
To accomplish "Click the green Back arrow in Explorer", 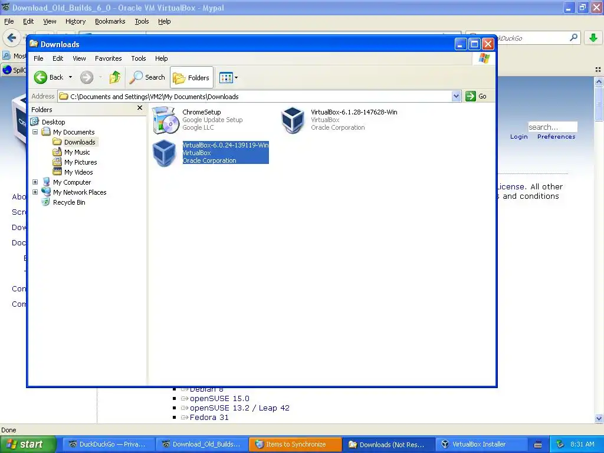I will point(41,77).
